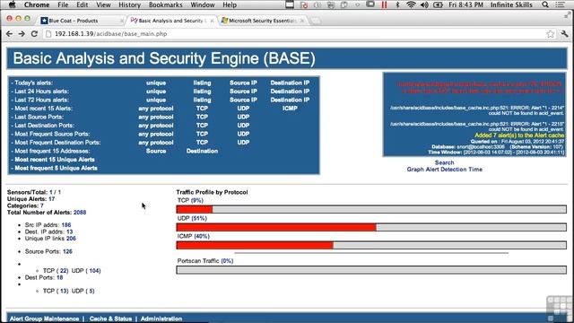Show most recent 15 alerts TCP
The height and width of the screenshot is (323, 574).
[202, 109]
